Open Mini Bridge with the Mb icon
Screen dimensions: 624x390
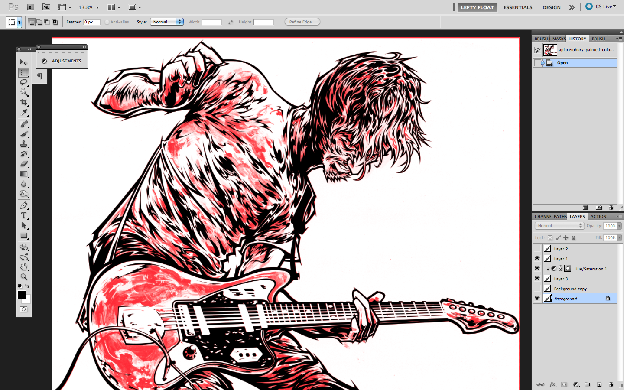[46, 7]
